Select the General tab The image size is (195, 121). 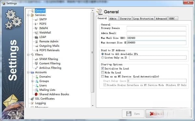pyautogui.click(x=102, y=18)
